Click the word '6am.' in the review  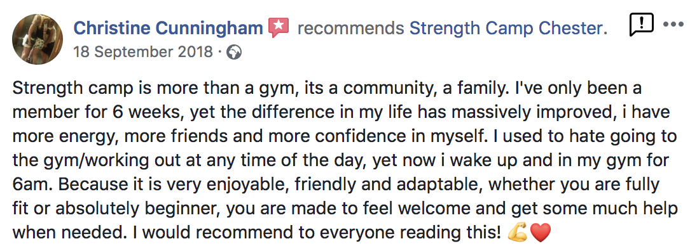point(32,184)
